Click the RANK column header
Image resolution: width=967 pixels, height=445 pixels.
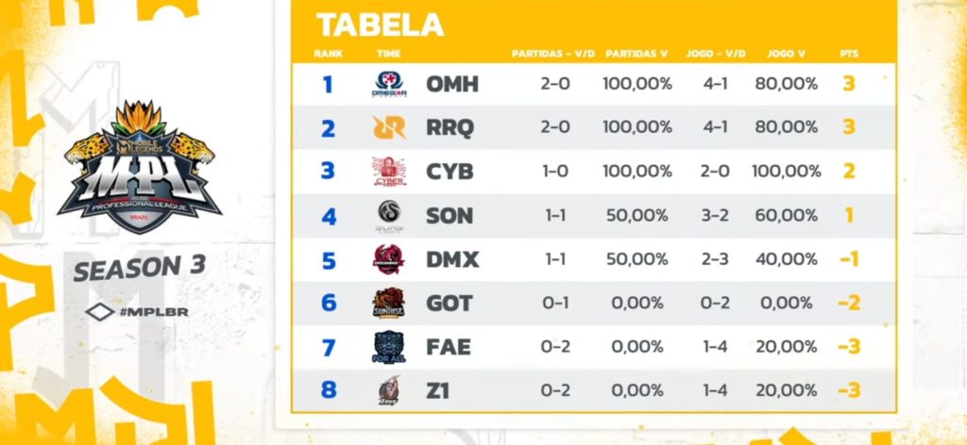pyautogui.click(x=329, y=54)
